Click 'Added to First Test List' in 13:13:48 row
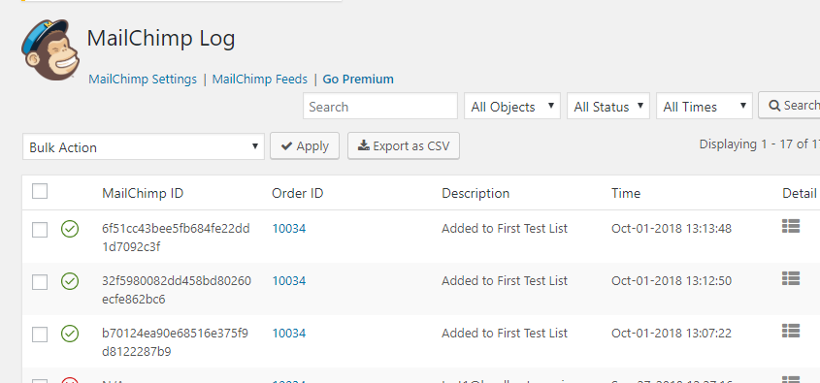The height and width of the screenshot is (383, 820). tap(505, 228)
